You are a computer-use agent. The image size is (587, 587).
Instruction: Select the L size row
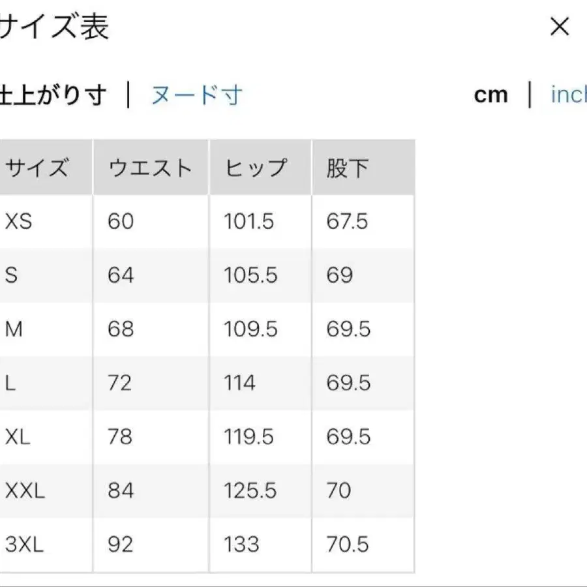[10, 383]
